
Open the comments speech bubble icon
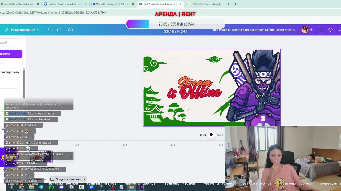point(331,30)
